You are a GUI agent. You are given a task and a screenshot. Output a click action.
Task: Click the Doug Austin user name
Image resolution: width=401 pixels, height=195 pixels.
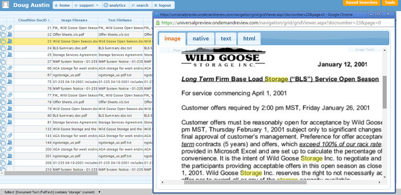coord(31,5)
